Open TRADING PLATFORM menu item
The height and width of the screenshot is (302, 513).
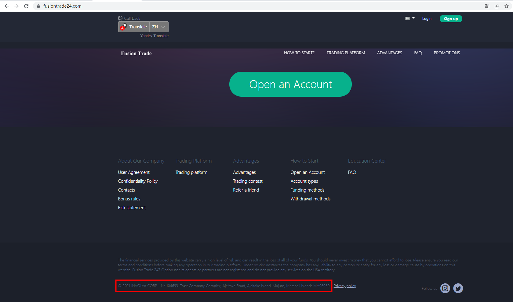click(x=346, y=53)
